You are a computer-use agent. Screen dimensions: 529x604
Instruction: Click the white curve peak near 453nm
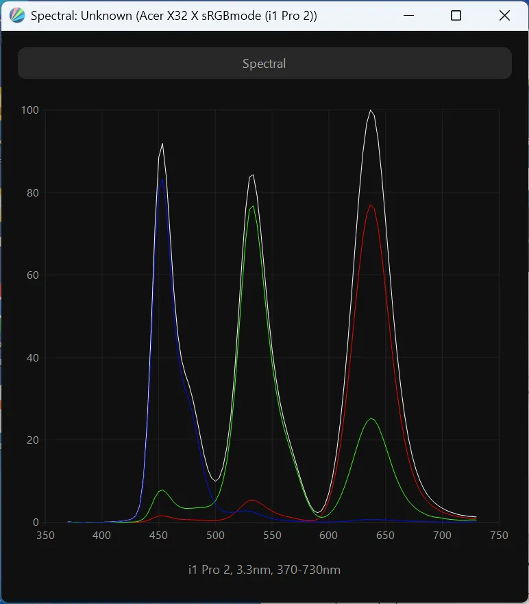tap(162, 144)
